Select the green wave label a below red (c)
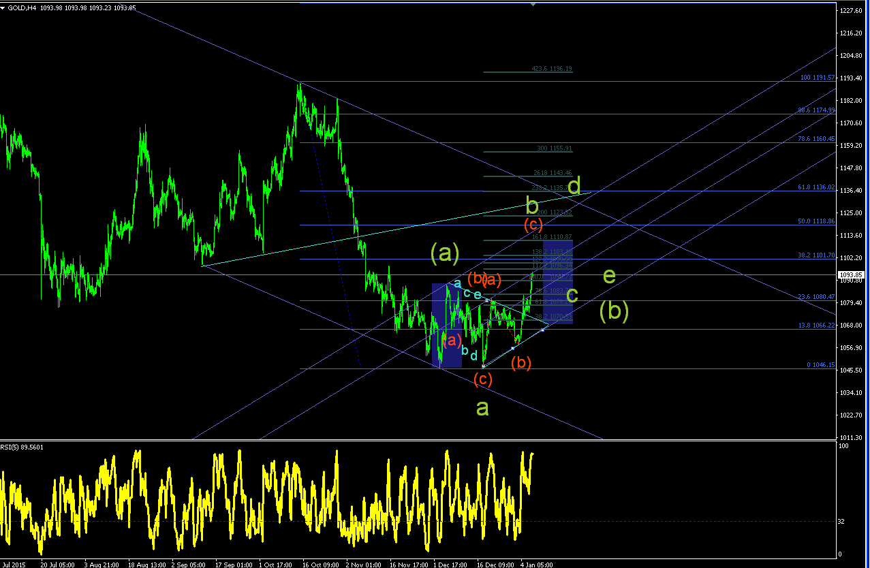The width and height of the screenshot is (870, 568). coord(482,408)
